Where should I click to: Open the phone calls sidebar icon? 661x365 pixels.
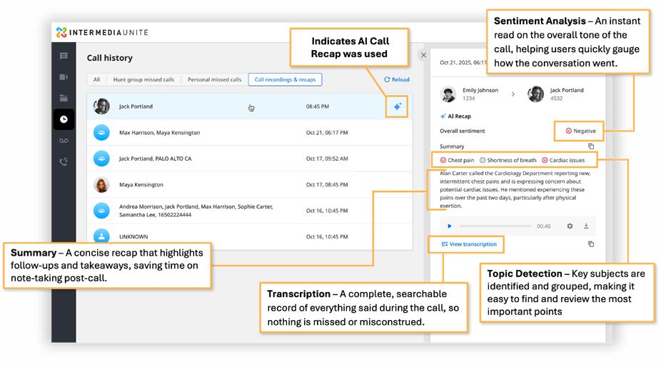click(64, 161)
